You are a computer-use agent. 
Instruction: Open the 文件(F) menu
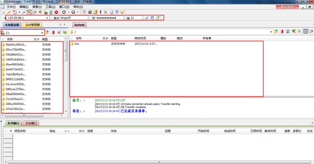(11, 7)
